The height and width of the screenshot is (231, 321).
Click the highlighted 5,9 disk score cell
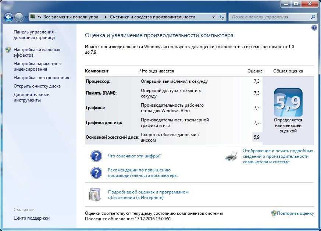(x=257, y=137)
